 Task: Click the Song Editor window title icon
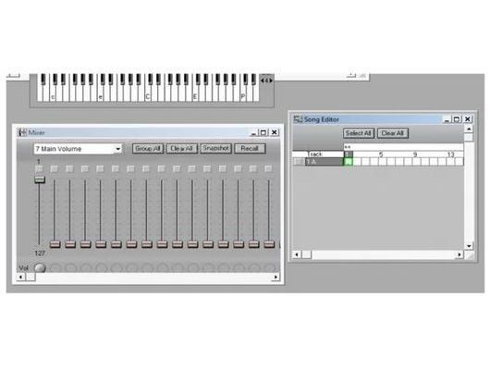click(298, 119)
